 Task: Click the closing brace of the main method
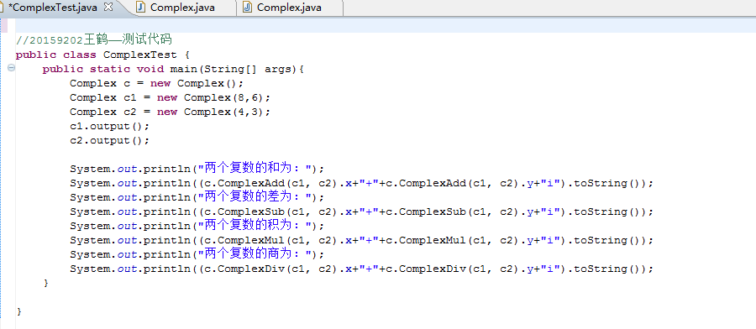tap(46, 283)
